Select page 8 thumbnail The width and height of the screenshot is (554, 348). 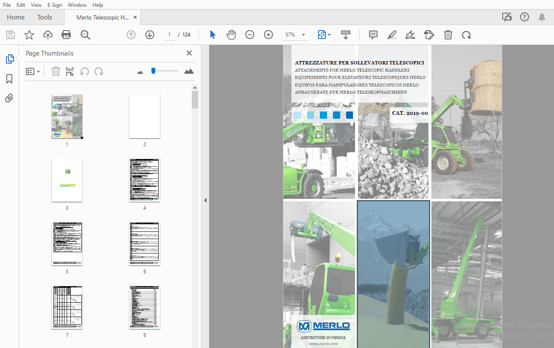click(x=145, y=307)
